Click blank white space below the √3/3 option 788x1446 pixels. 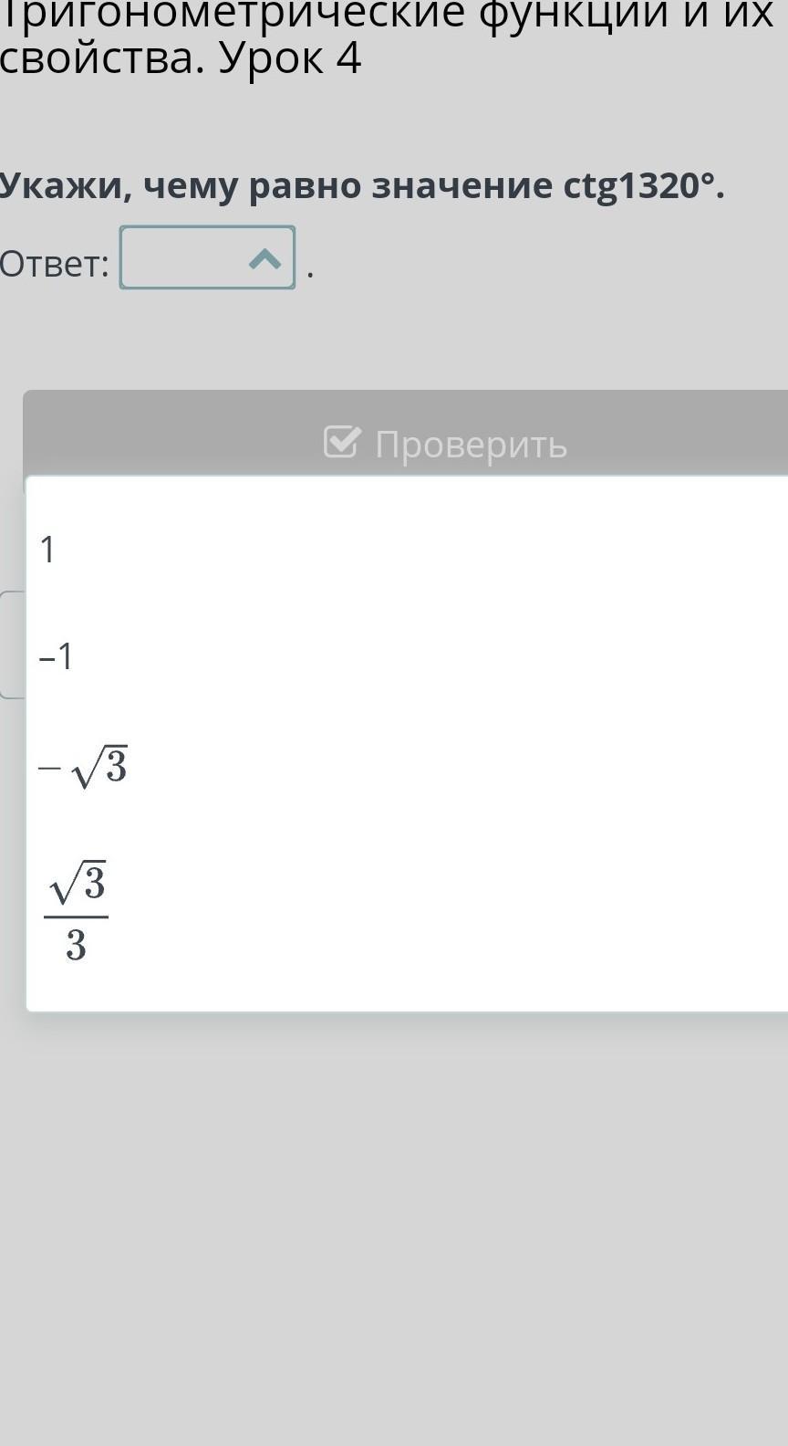(407, 991)
